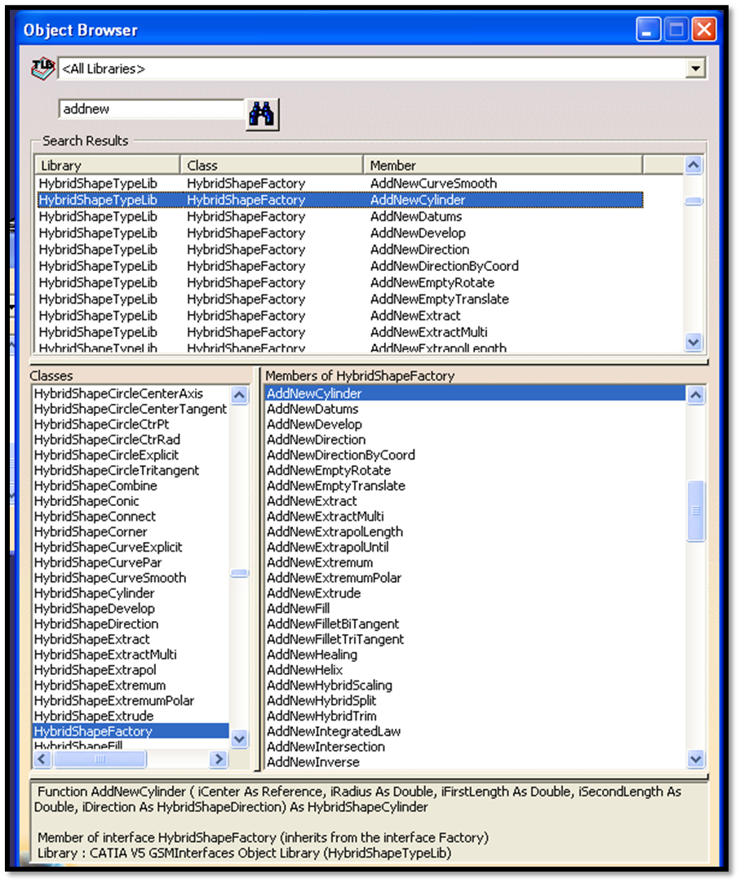
Task: Click the Classes list scroll up arrow
Action: point(239,395)
